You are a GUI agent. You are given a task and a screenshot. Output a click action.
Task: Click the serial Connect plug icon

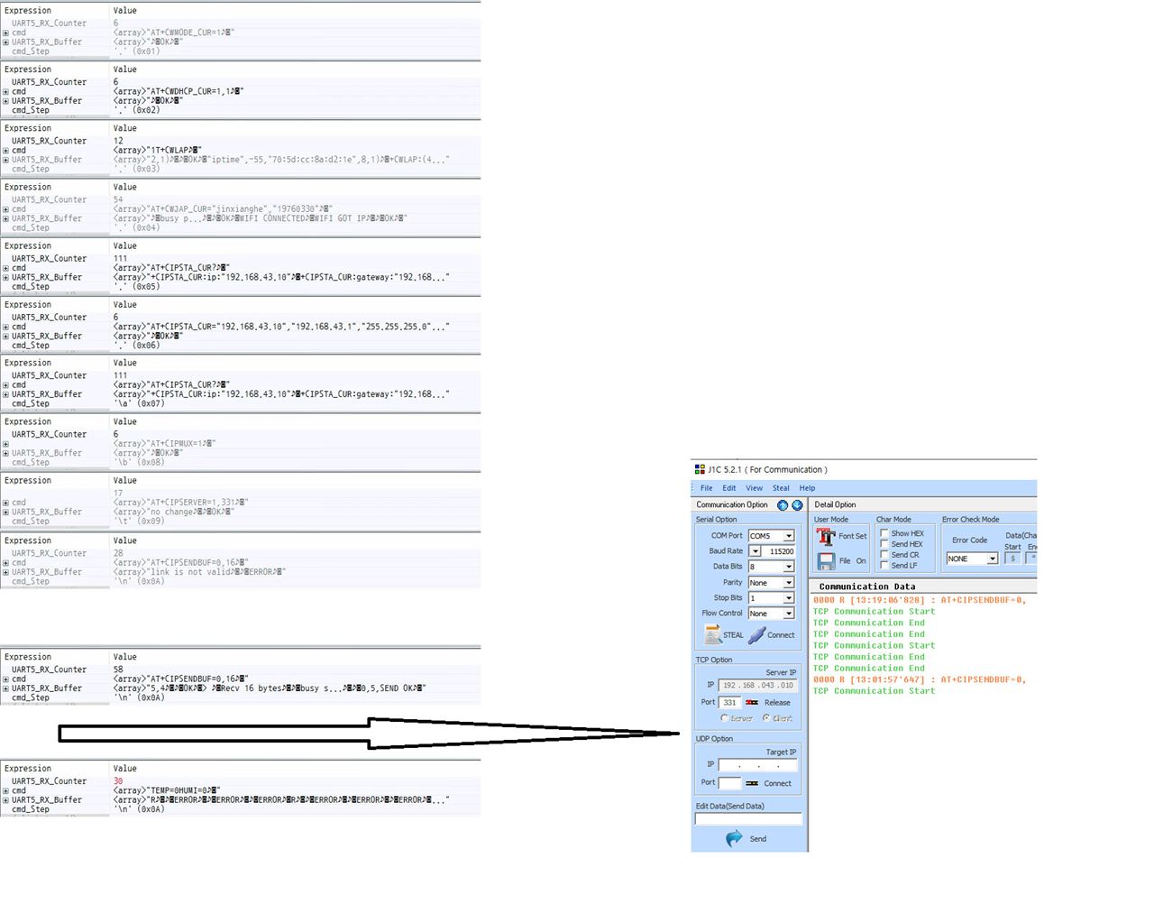pyautogui.click(x=756, y=635)
